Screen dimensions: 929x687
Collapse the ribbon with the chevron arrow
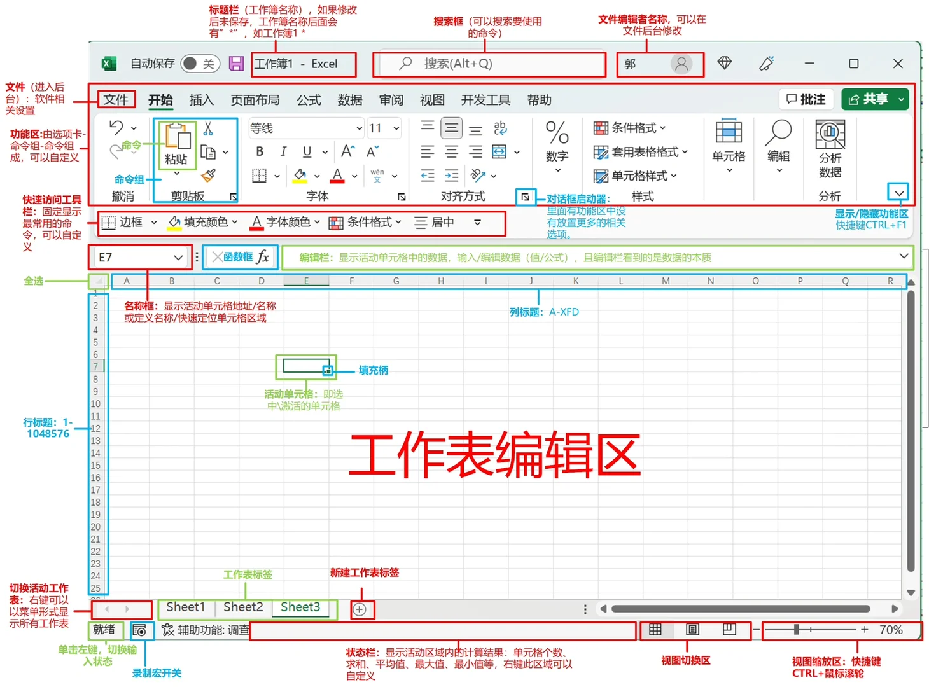coord(898,193)
